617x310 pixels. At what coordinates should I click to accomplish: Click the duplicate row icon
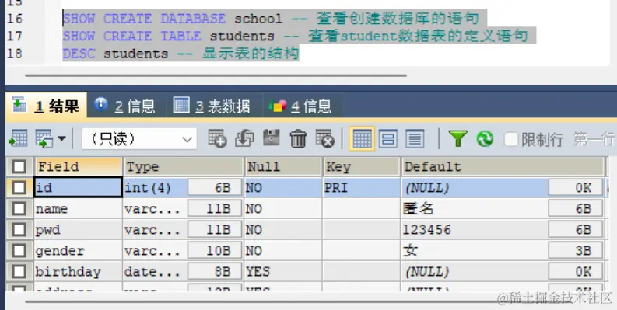tap(244, 139)
